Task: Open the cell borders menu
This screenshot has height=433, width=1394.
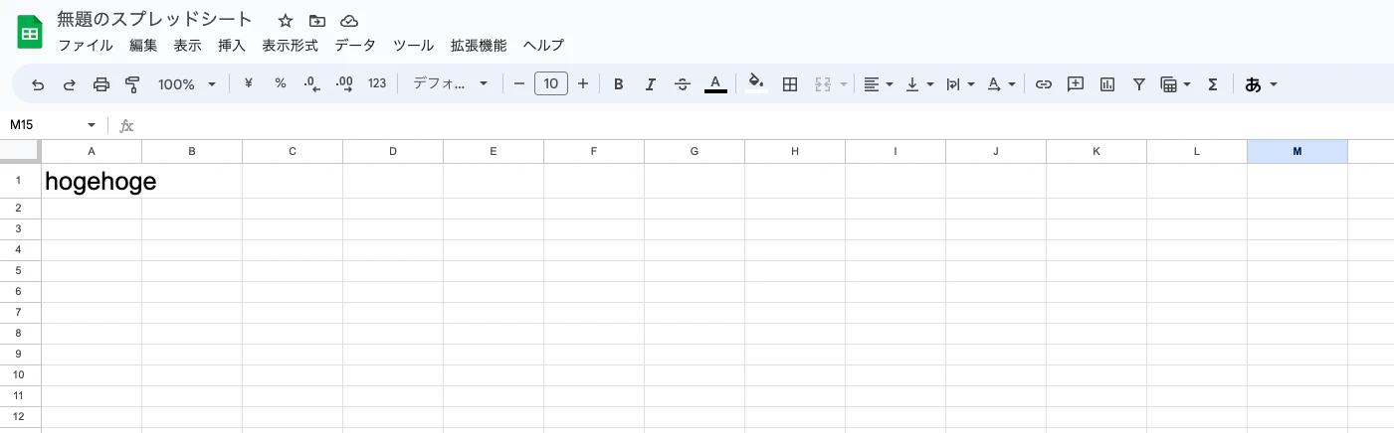Action: (x=790, y=84)
